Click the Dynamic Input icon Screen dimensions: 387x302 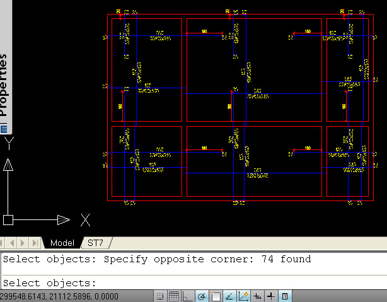[257, 296]
